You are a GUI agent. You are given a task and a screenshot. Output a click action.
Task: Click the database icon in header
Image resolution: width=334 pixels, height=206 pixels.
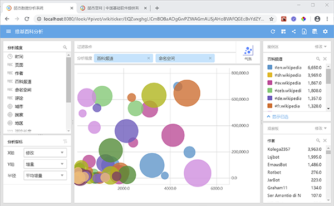(315, 32)
